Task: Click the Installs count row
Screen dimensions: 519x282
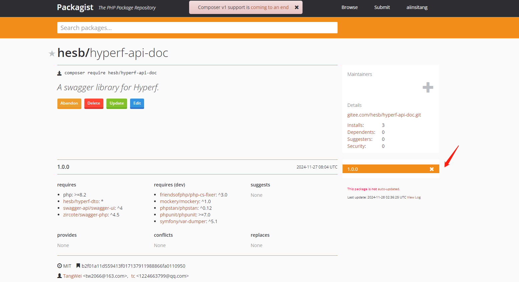Action: (x=366, y=125)
